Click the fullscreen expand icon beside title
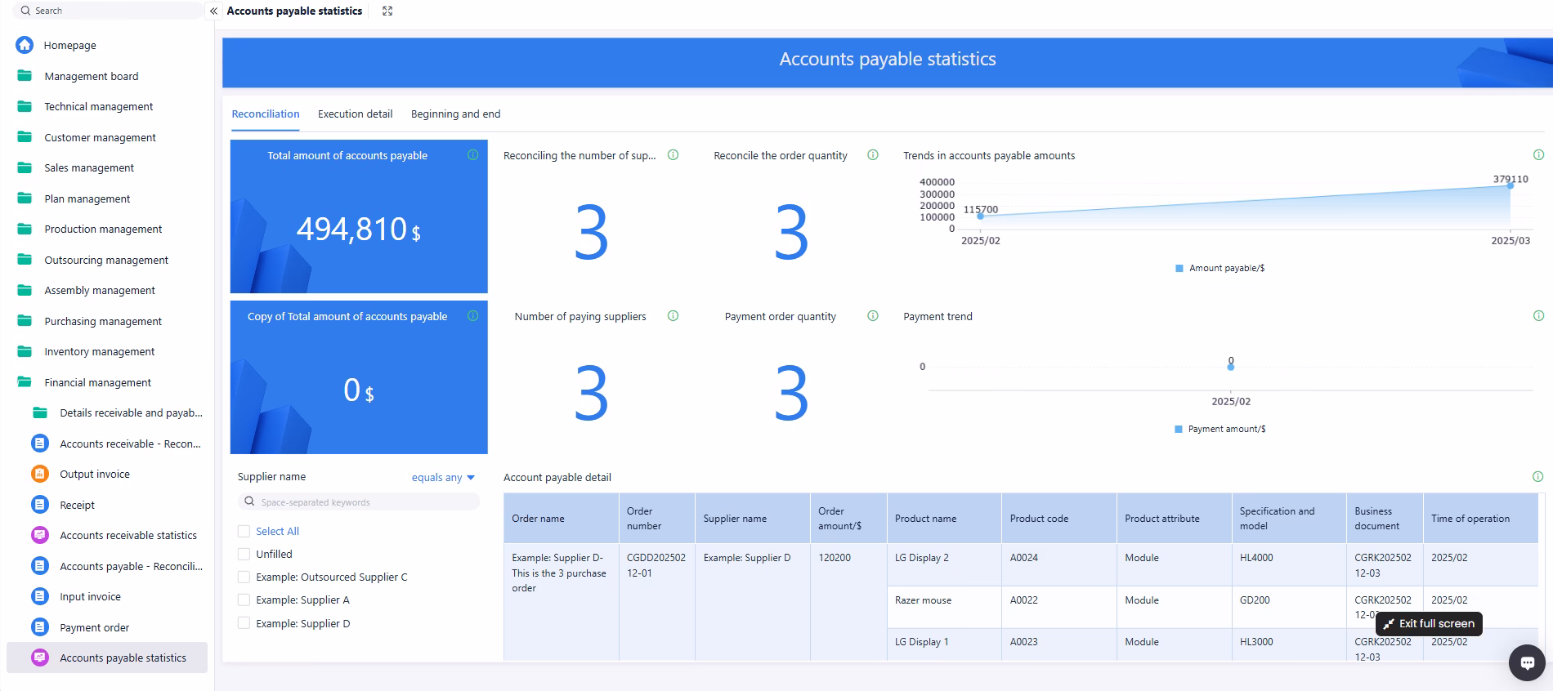This screenshot has height=691, width=1553. [387, 11]
